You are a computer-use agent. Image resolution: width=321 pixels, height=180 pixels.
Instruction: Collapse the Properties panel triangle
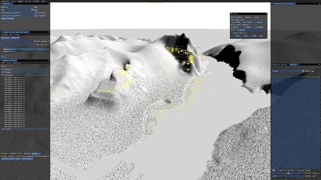coord(272,3)
